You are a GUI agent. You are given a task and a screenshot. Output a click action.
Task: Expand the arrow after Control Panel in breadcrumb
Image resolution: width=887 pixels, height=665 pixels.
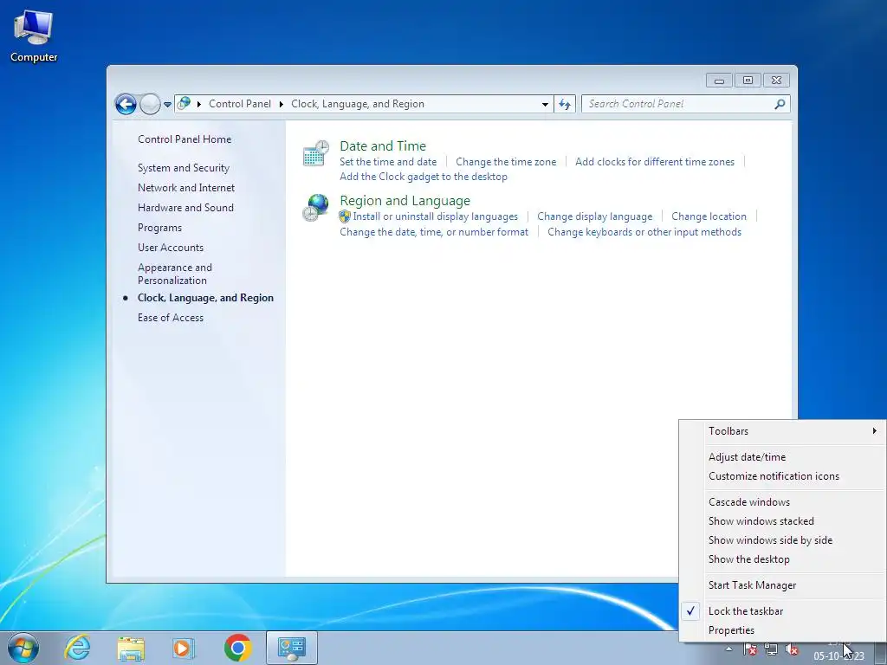point(282,104)
